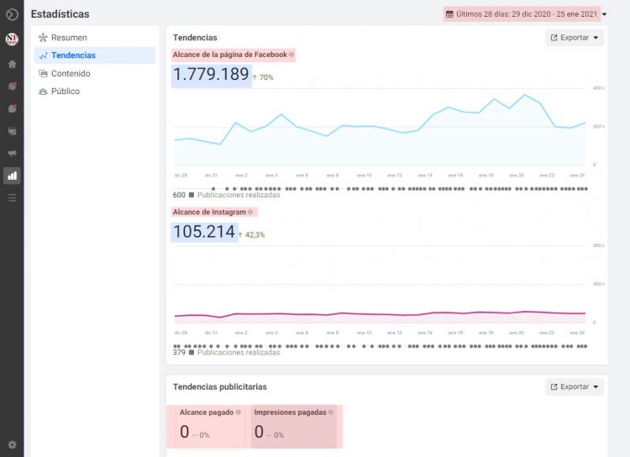This screenshot has height=457, width=630.
Task: Click the Facebook reach line chart
Action: [378, 128]
